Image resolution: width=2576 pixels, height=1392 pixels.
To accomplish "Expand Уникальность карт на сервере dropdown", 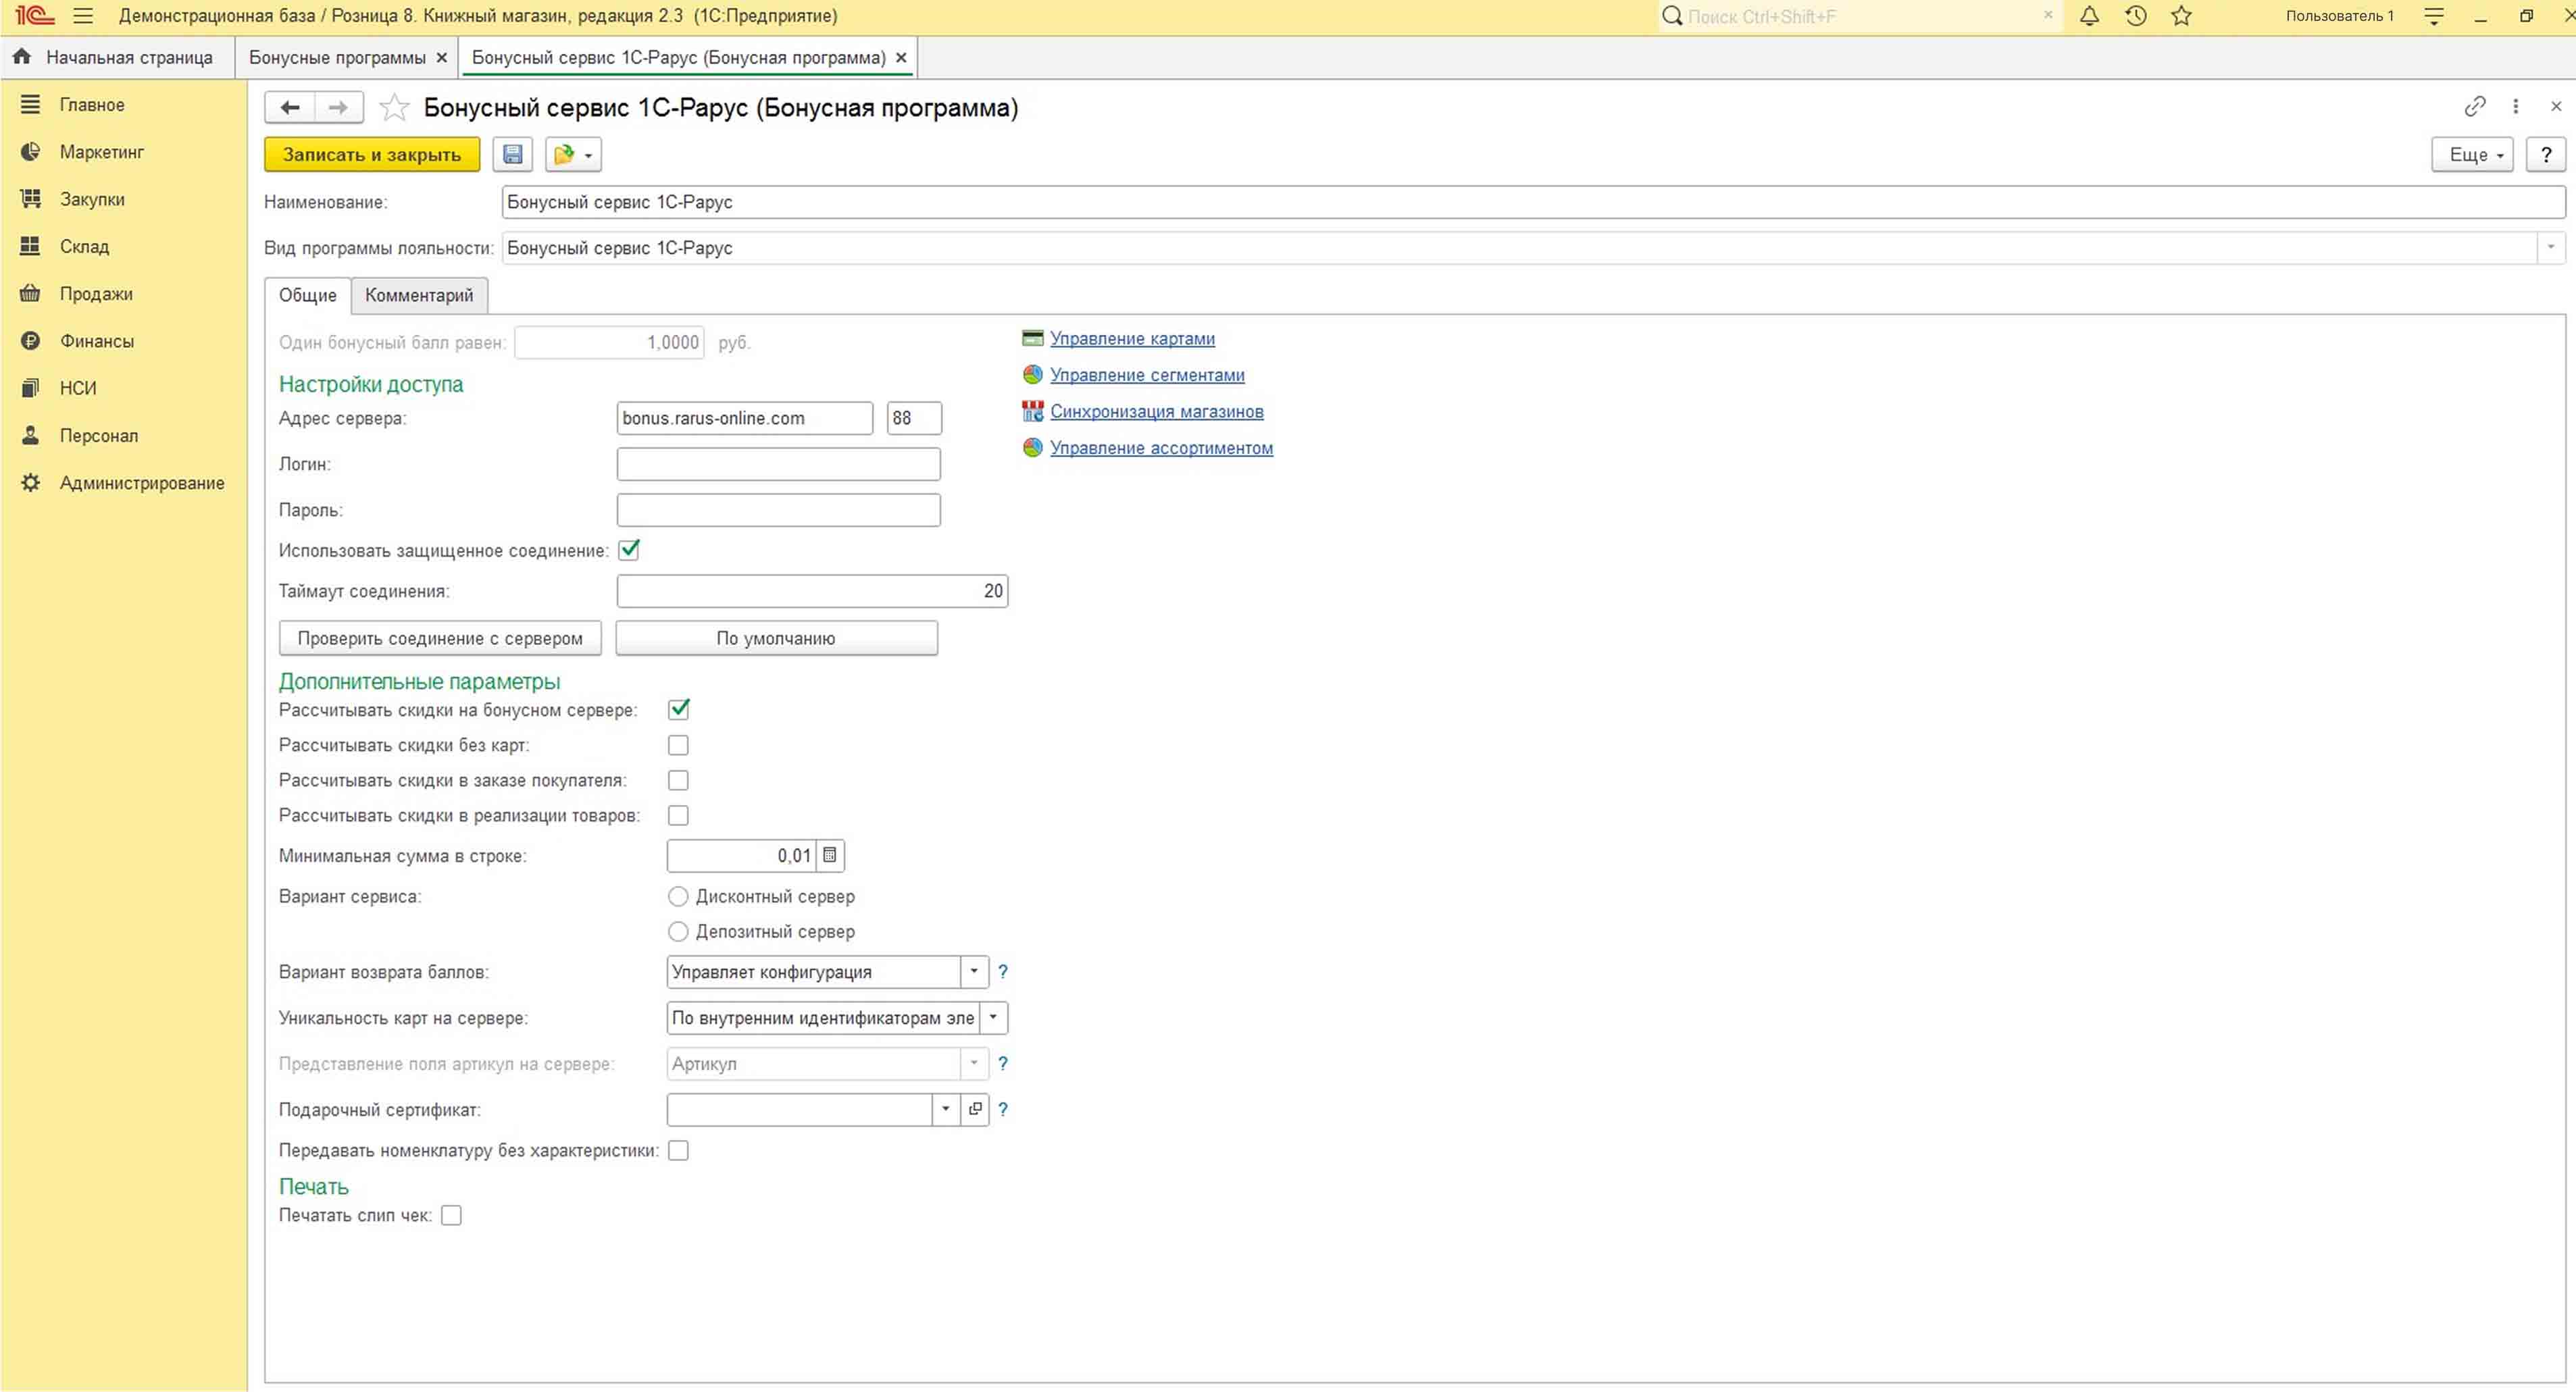I will [x=993, y=1017].
